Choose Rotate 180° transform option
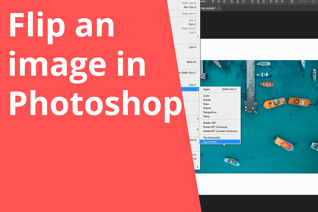The height and width of the screenshot is (212, 318). point(220,123)
